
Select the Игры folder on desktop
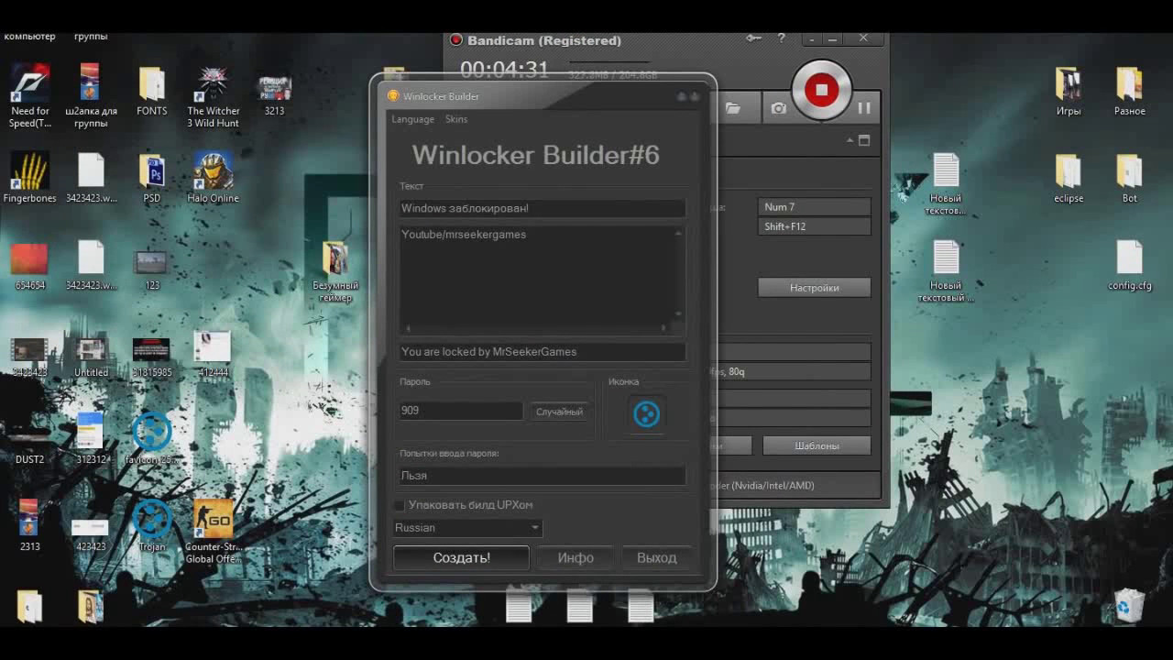pyautogui.click(x=1069, y=91)
